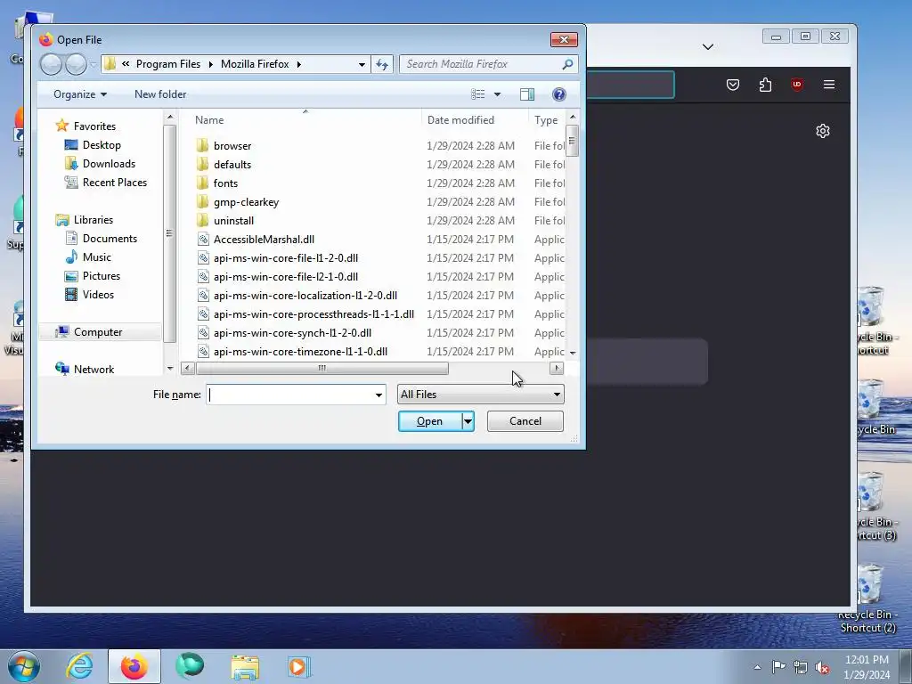Click the Firefox taskbar icon
Viewport: 912px width, 684px height.
(x=134, y=666)
